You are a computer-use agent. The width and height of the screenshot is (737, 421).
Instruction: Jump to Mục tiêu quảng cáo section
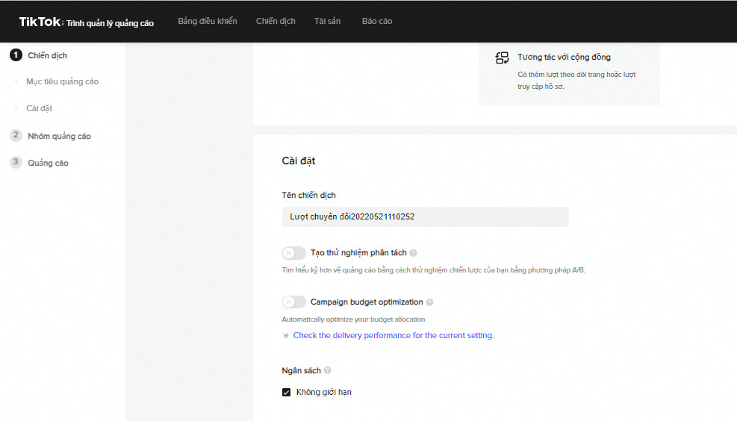pos(62,81)
